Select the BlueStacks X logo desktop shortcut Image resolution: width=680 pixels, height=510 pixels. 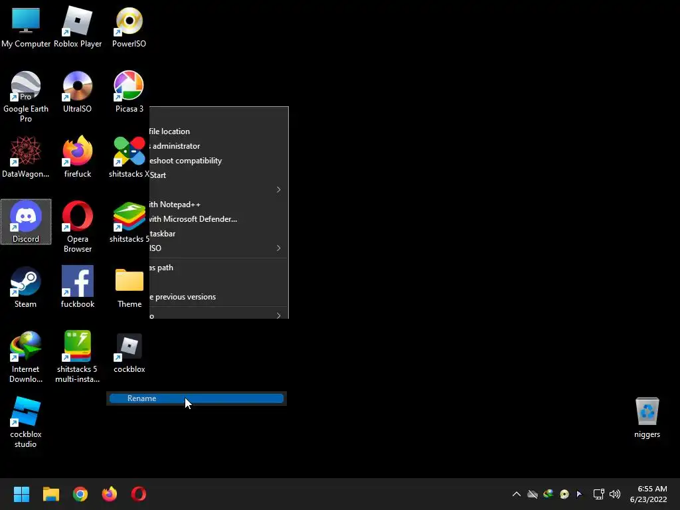pyautogui.click(x=129, y=157)
